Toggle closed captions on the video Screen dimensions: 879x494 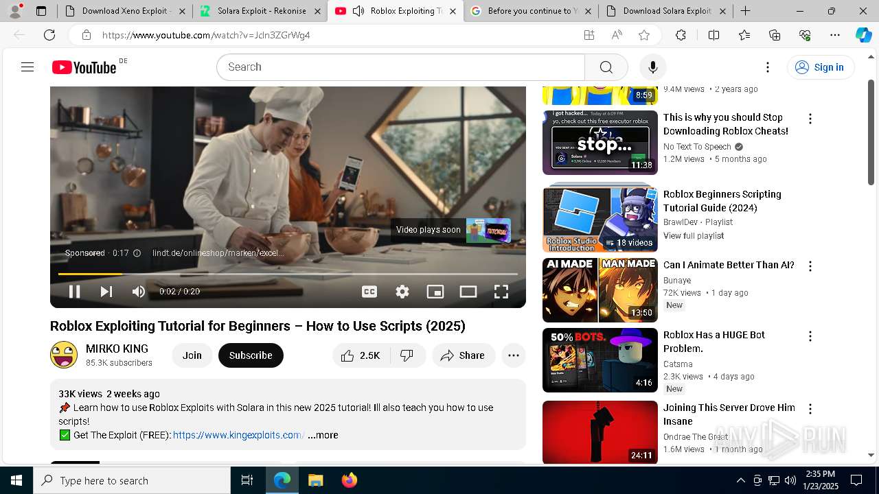click(x=369, y=292)
